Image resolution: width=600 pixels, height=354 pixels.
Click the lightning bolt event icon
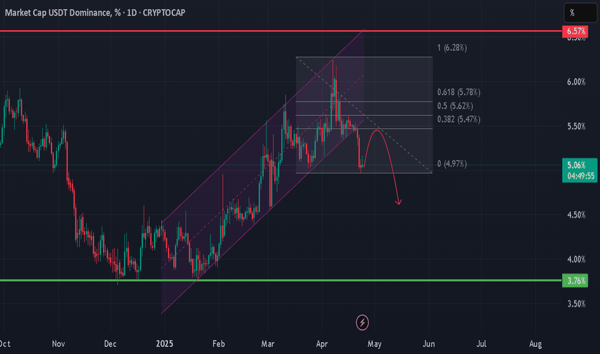tap(362, 322)
